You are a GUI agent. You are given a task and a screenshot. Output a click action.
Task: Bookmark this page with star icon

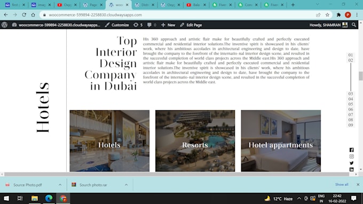pos(327,15)
